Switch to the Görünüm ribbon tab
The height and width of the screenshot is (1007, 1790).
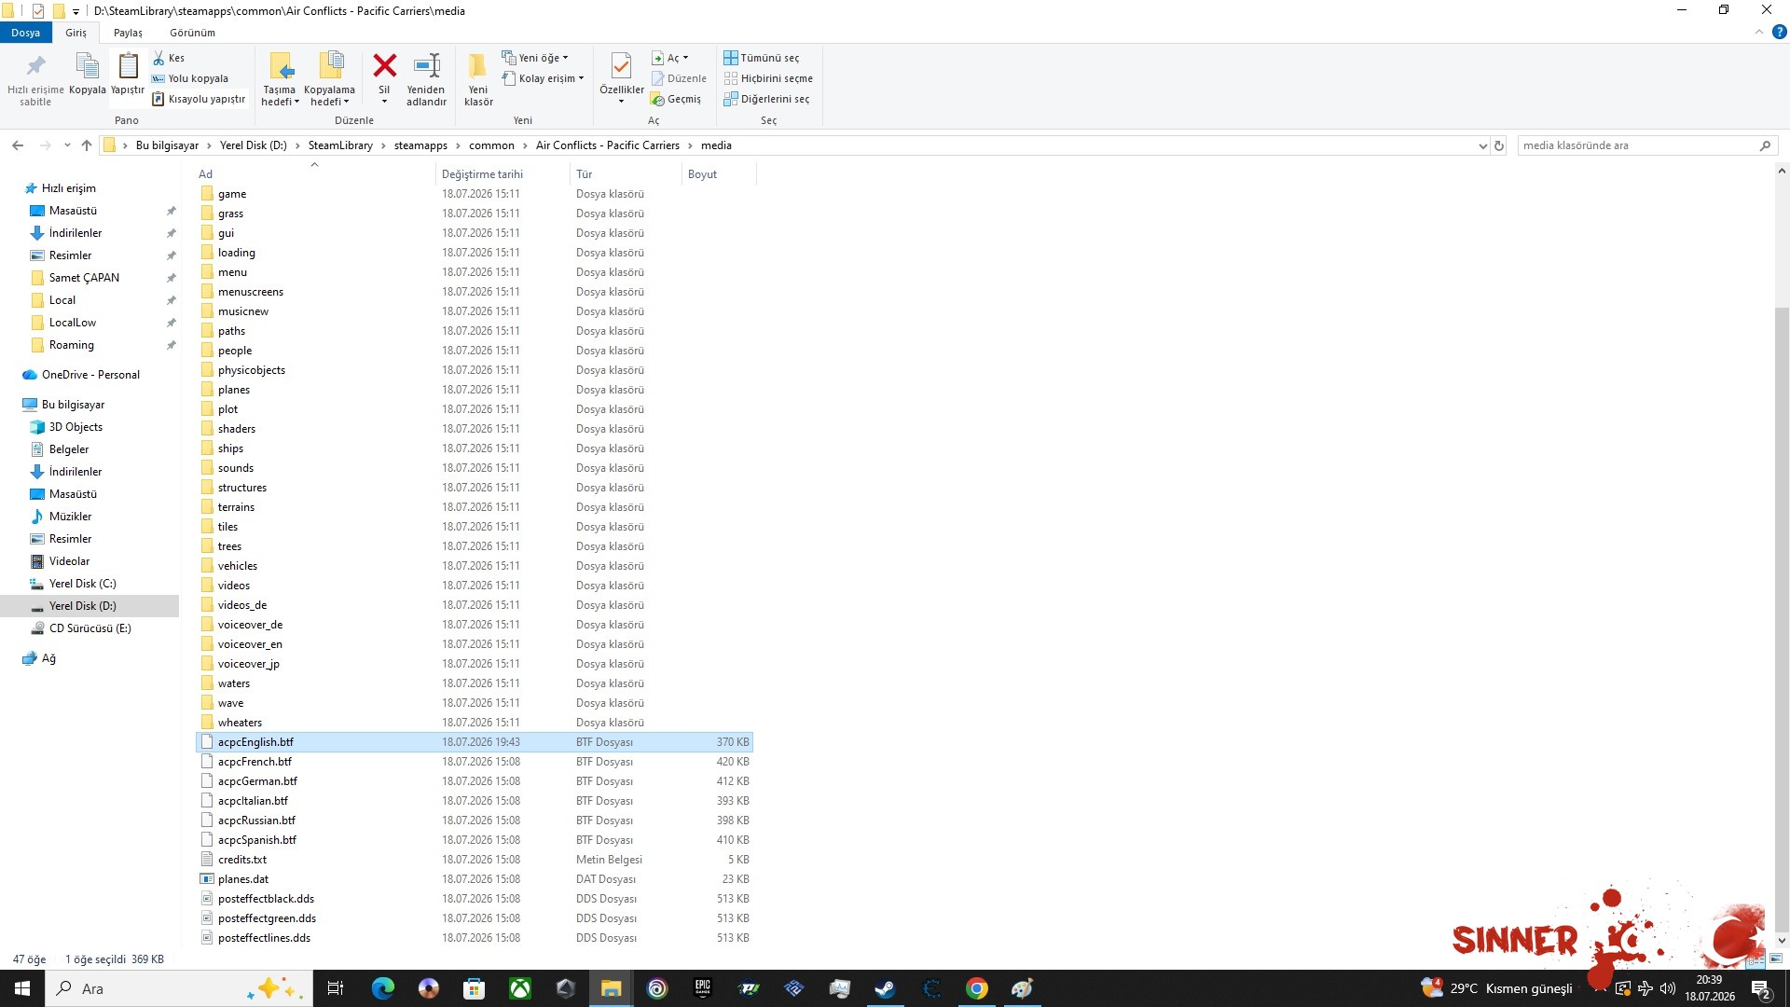tap(192, 33)
